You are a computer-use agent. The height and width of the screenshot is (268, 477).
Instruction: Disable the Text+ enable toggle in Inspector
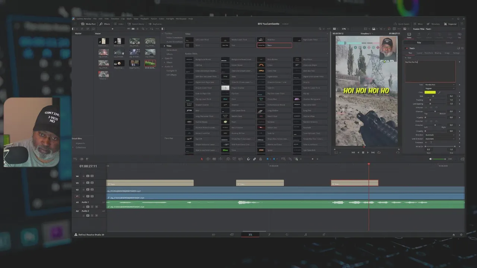click(407, 48)
